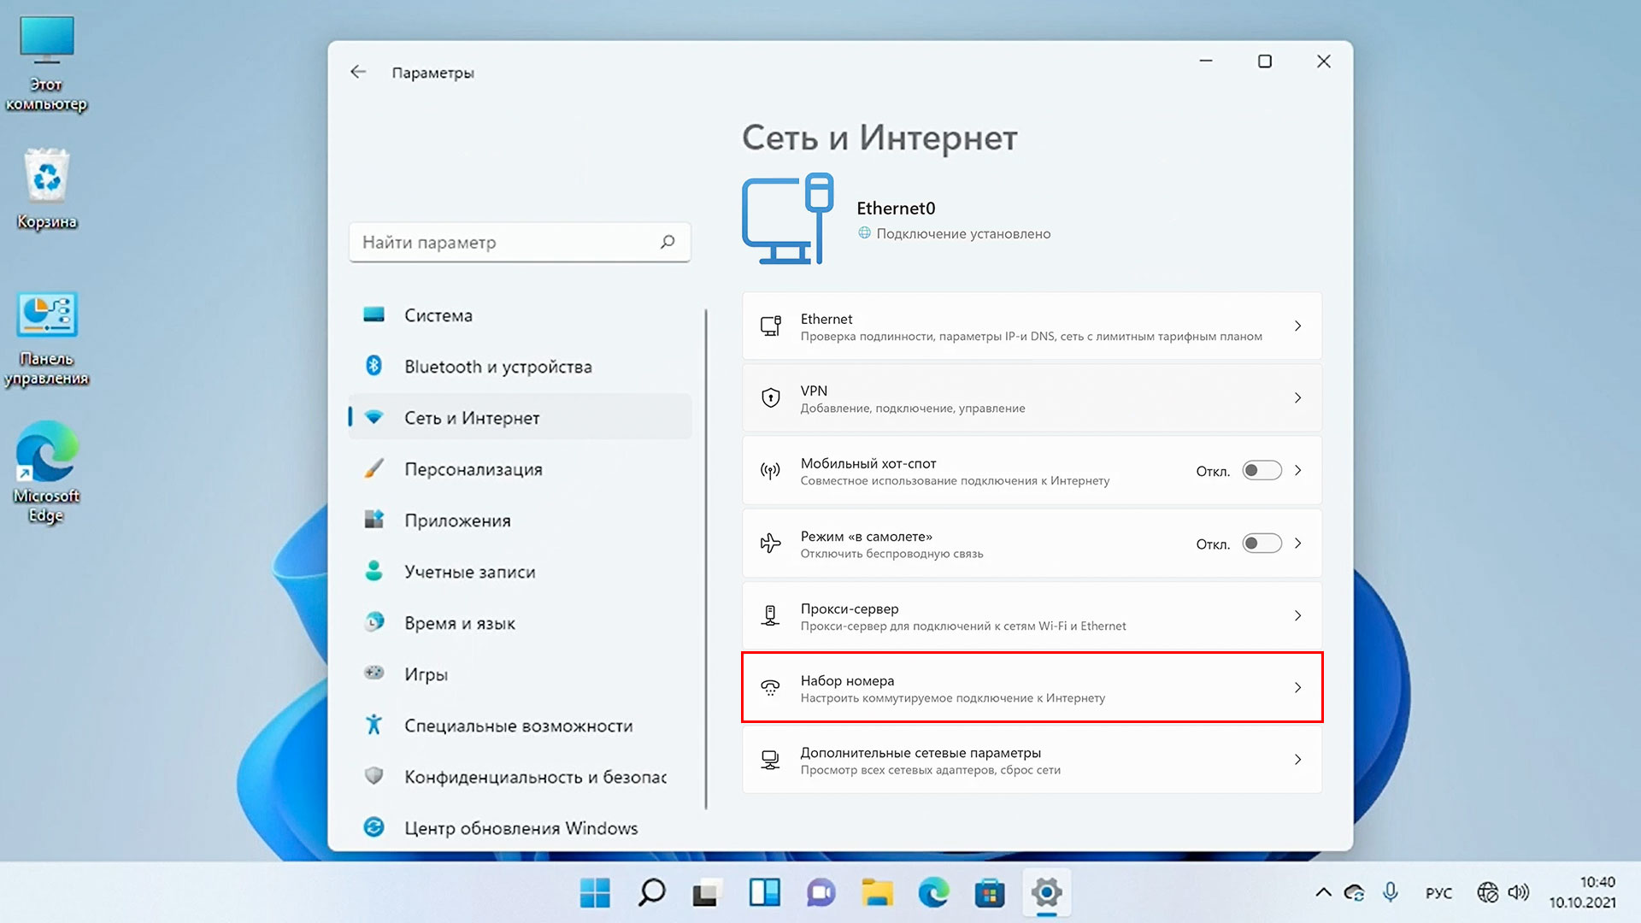Viewport: 1641px width, 923px height.
Task: Go to Центр обновления Windows
Action: coord(521,828)
